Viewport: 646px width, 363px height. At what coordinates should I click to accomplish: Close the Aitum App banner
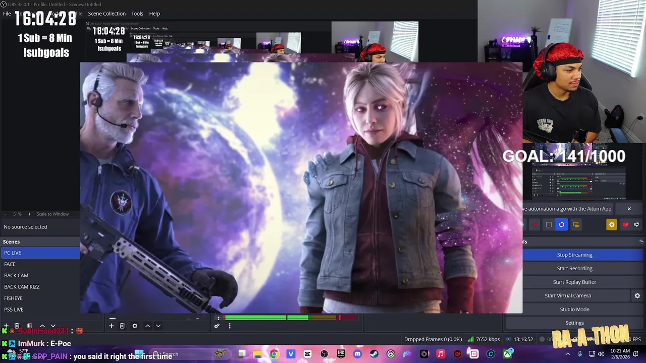coord(629,209)
